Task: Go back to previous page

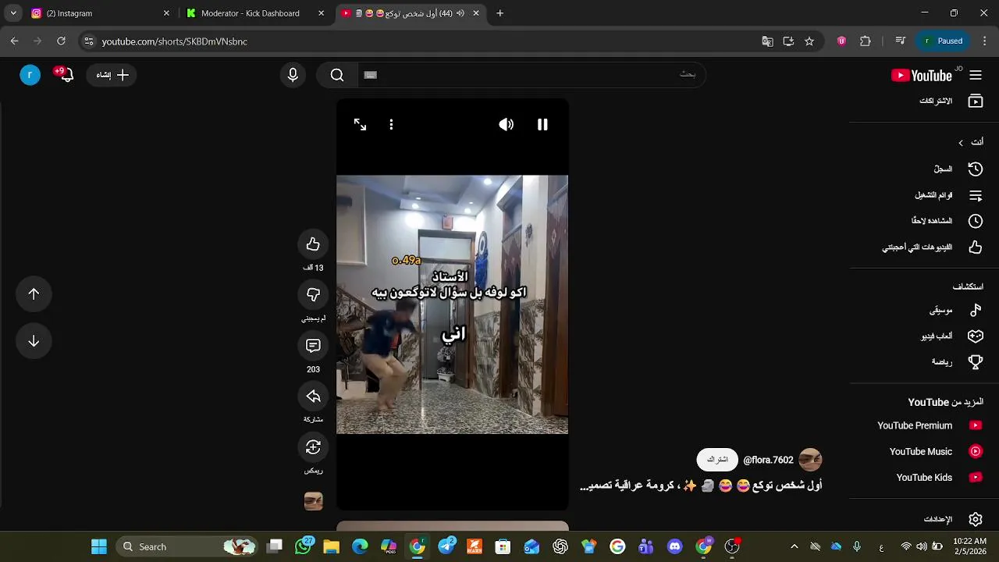Action: (14, 41)
